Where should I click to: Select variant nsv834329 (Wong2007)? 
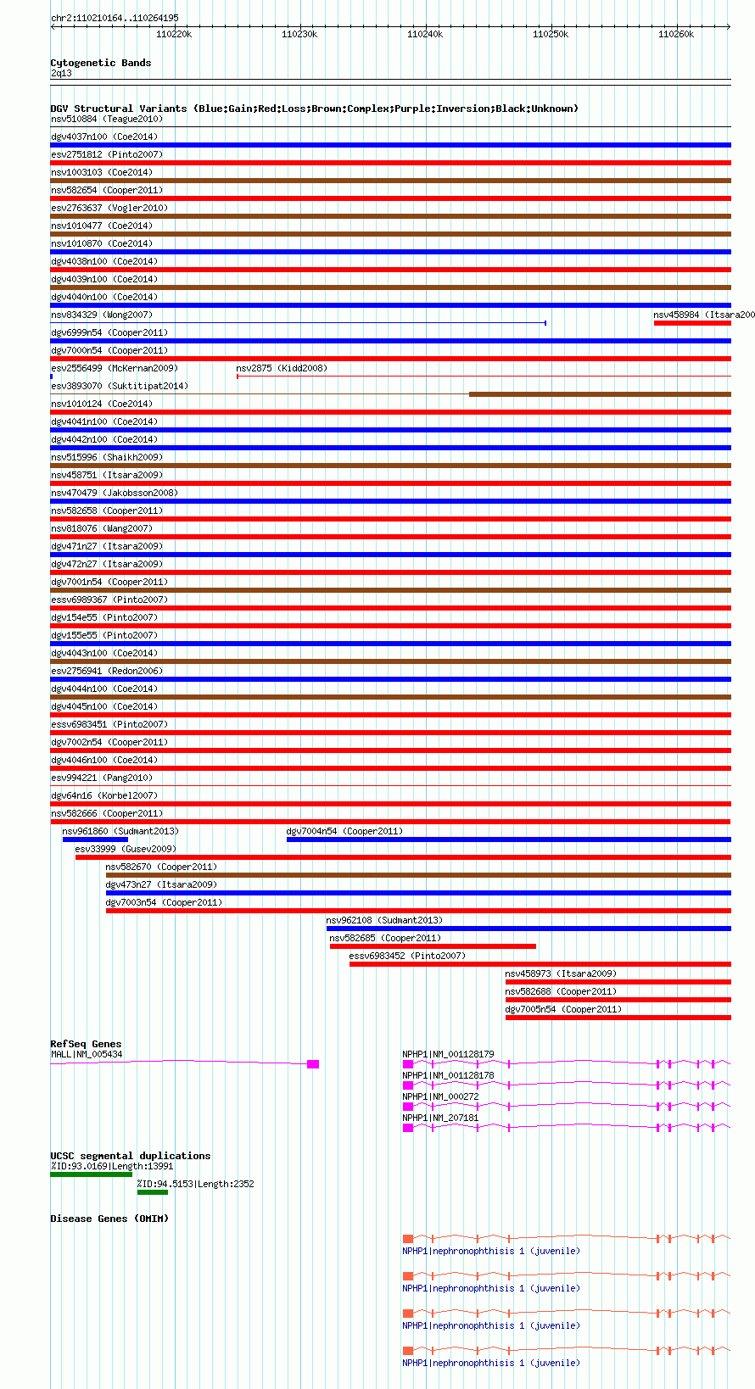pos(102,315)
